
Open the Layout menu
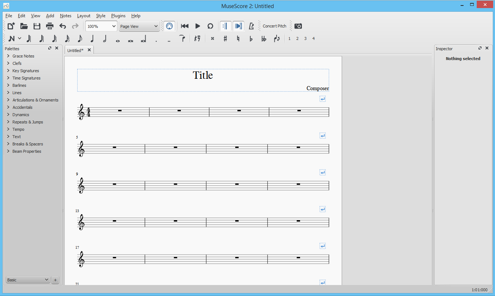[84, 16]
